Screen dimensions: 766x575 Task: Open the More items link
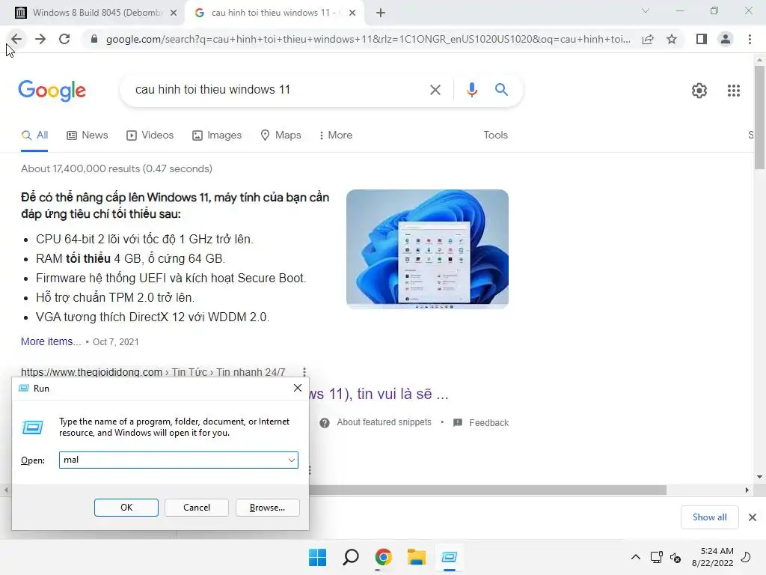[51, 341]
